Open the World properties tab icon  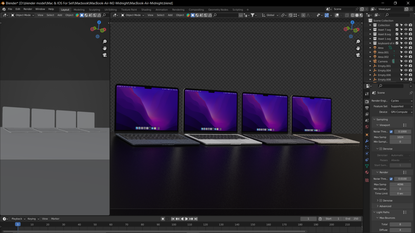coord(367,127)
